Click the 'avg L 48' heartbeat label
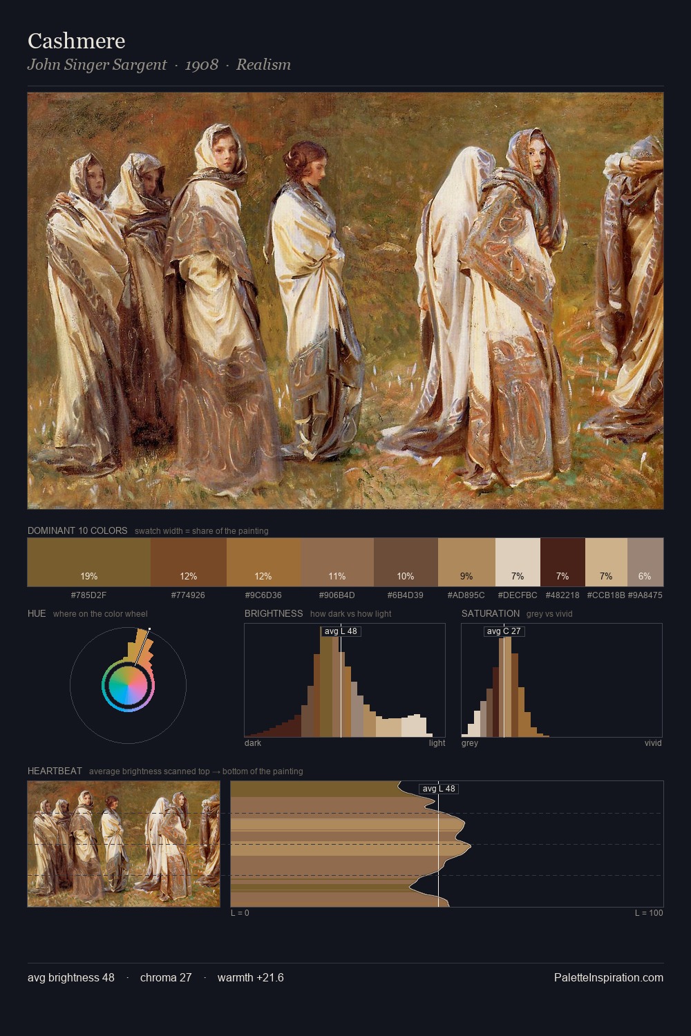The image size is (691, 1036). pyautogui.click(x=439, y=789)
